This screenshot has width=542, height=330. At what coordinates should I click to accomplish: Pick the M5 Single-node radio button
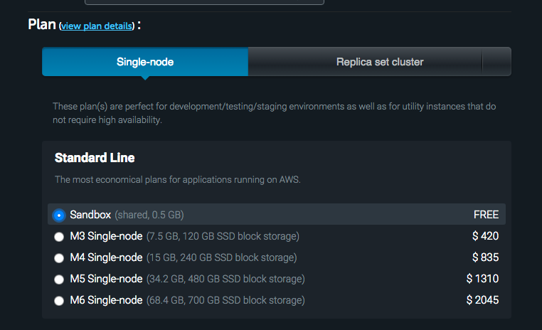click(x=59, y=280)
